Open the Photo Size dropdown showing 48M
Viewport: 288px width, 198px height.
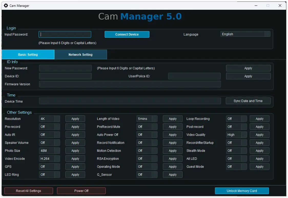[x=50, y=151]
